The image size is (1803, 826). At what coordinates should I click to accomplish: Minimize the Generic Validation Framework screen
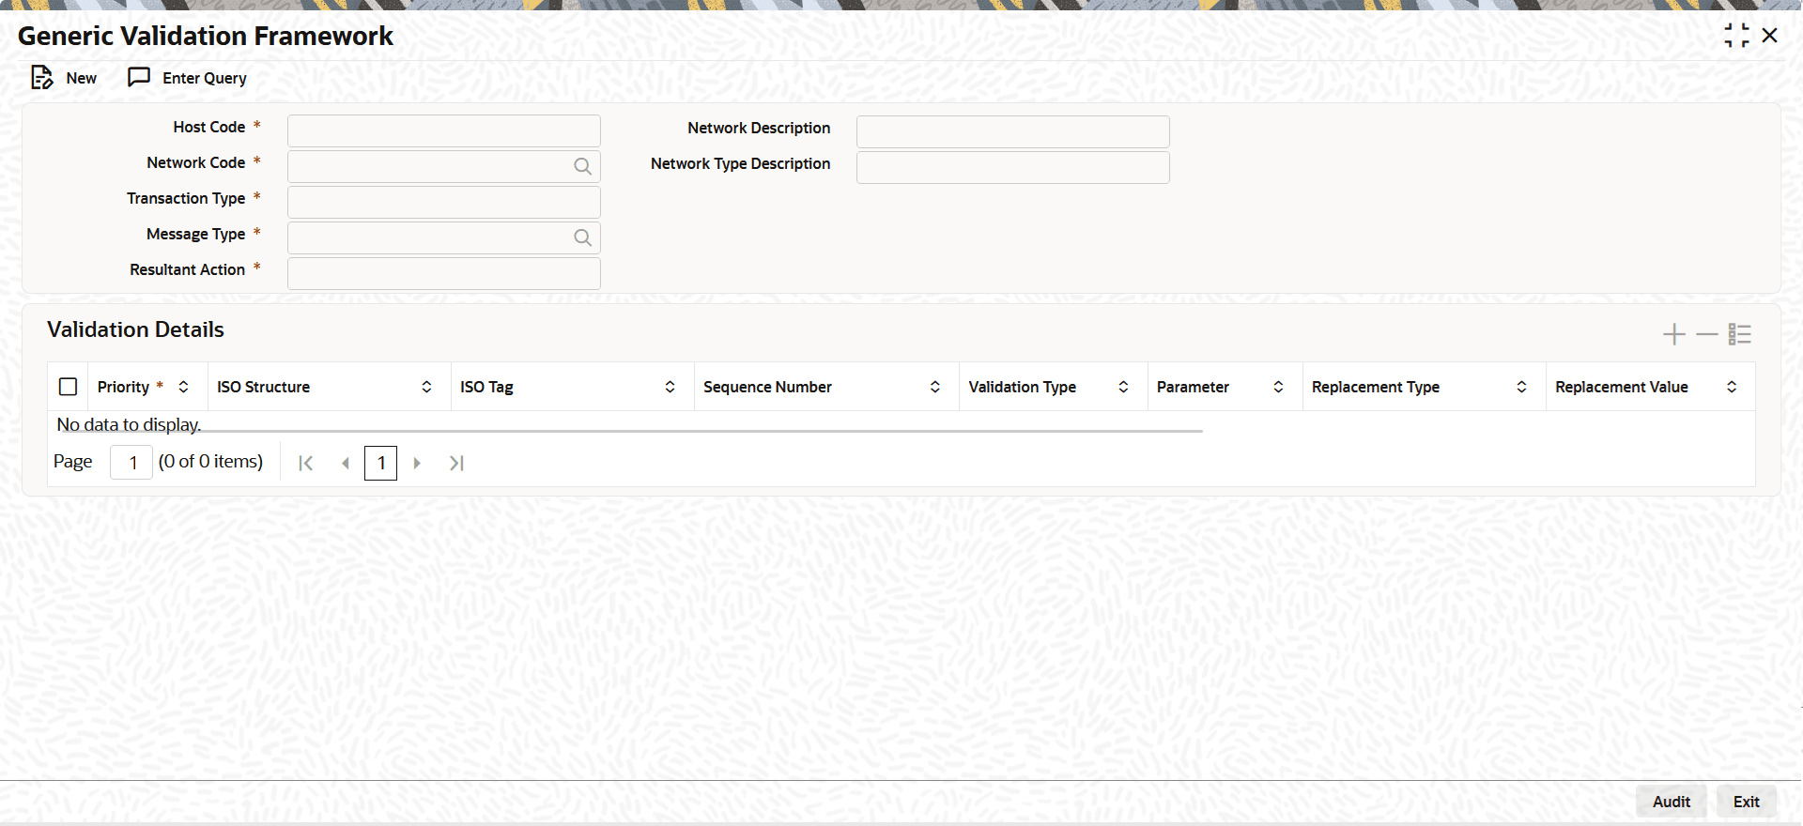click(1736, 36)
